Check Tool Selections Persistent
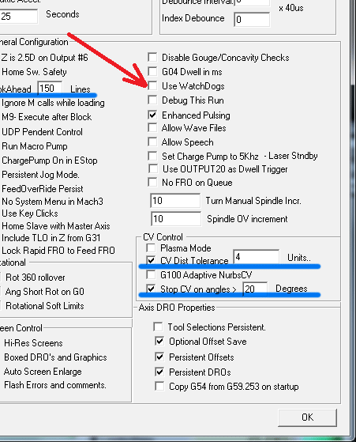Image resolution: width=356 pixels, height=442 pixels. pyautogui.click(x=158, y=327)
